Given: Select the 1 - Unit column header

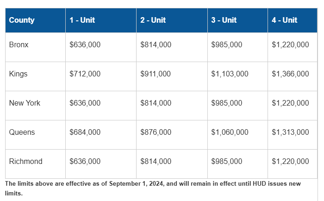Looking at the screenshot, I should point(101,20).
